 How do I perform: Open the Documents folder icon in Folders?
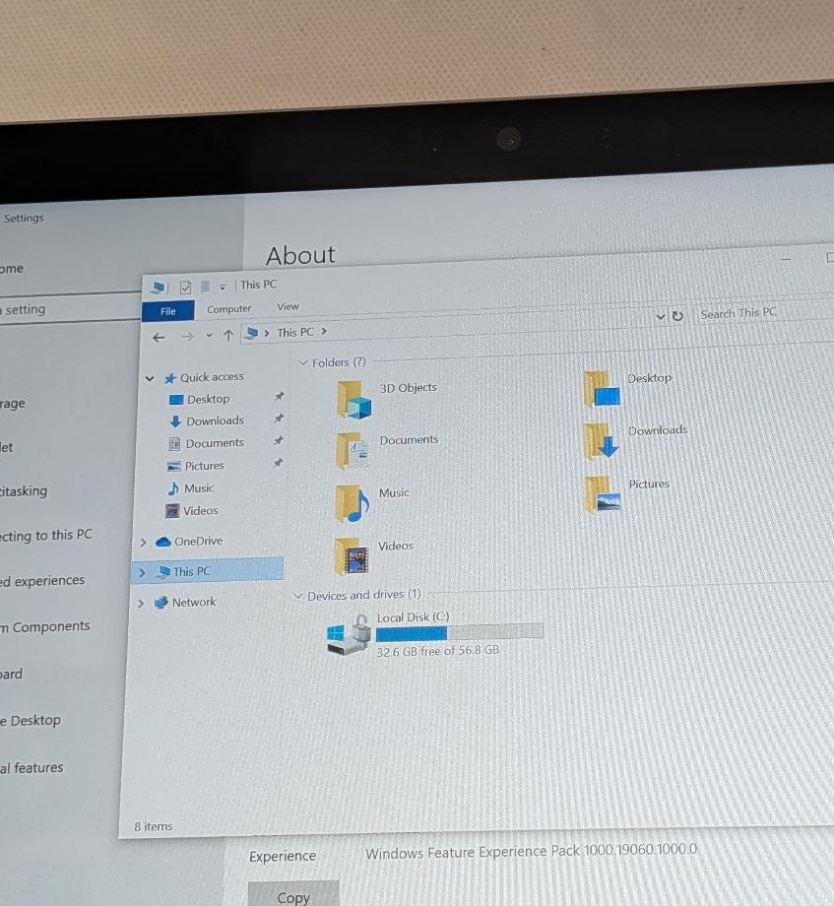(352, 451)
